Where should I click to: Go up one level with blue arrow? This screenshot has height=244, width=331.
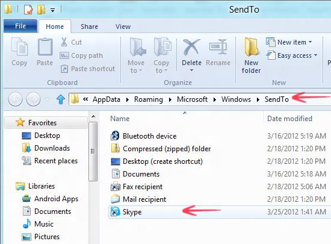click(61, 99)
